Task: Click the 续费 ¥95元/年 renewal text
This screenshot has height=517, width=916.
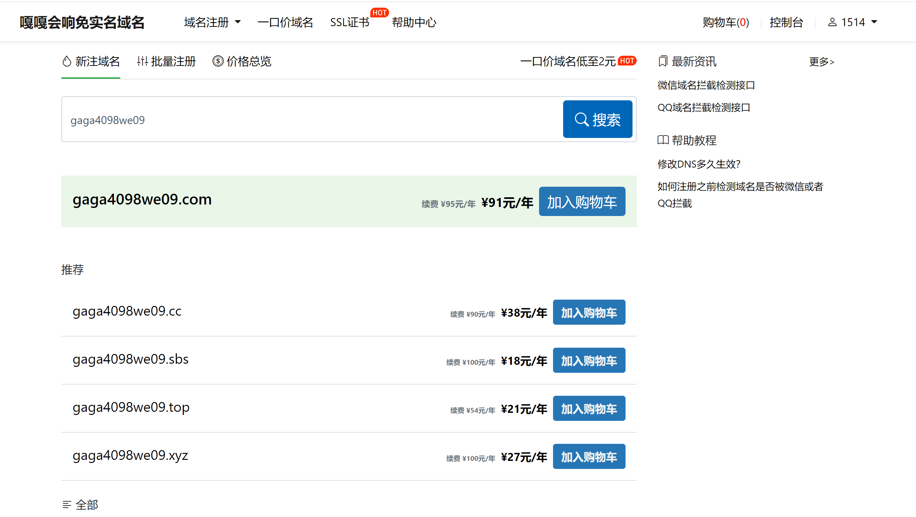Action: point(448,204)
